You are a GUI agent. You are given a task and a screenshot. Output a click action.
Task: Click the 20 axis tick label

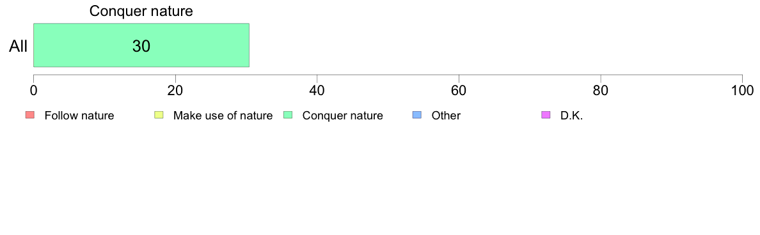(175, 90)
